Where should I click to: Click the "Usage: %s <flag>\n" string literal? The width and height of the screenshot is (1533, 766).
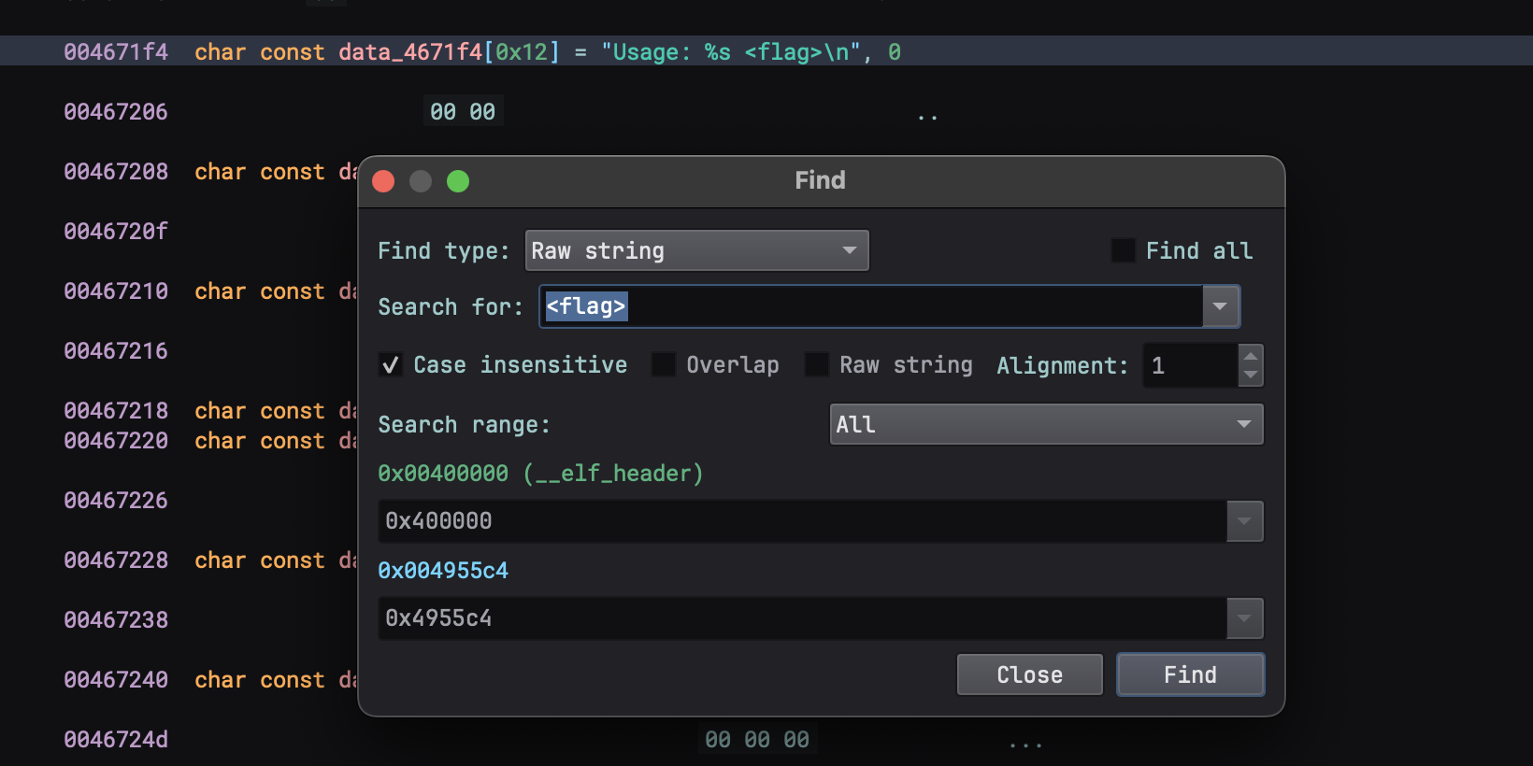731,52
